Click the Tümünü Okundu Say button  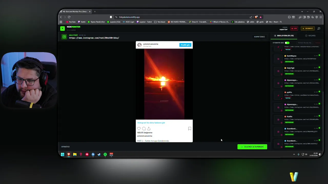(x=305, y=43)
